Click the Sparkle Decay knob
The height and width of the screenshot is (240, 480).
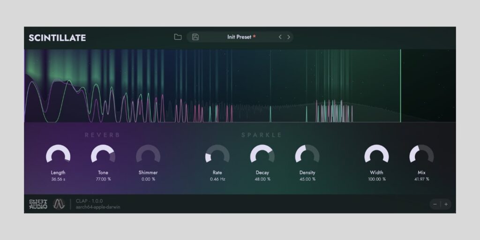[x=262, y=155]
